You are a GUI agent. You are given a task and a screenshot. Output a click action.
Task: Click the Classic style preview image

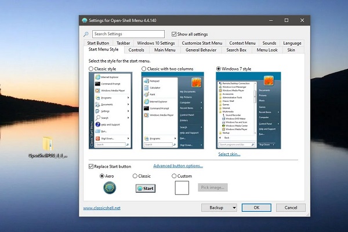[111, 111]
